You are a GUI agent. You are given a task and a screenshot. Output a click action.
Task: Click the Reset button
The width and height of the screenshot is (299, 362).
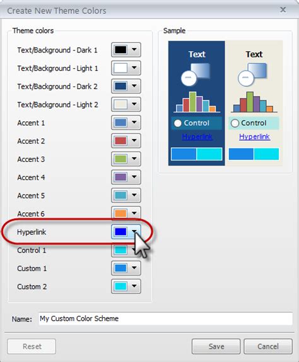[x=32, y=346]
